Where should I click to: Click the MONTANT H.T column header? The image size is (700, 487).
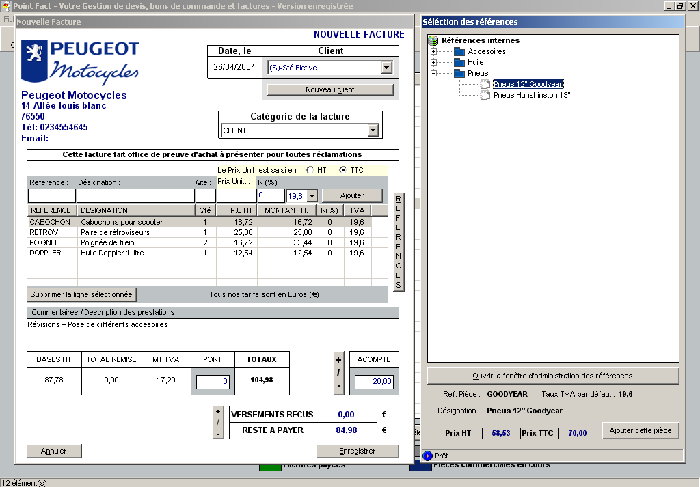tap(286, 210)
